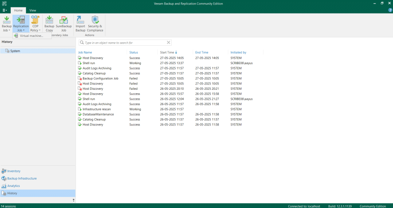
Task: Click Build: 12.3.1.1139 in status bar
Action: click(340, 206)
